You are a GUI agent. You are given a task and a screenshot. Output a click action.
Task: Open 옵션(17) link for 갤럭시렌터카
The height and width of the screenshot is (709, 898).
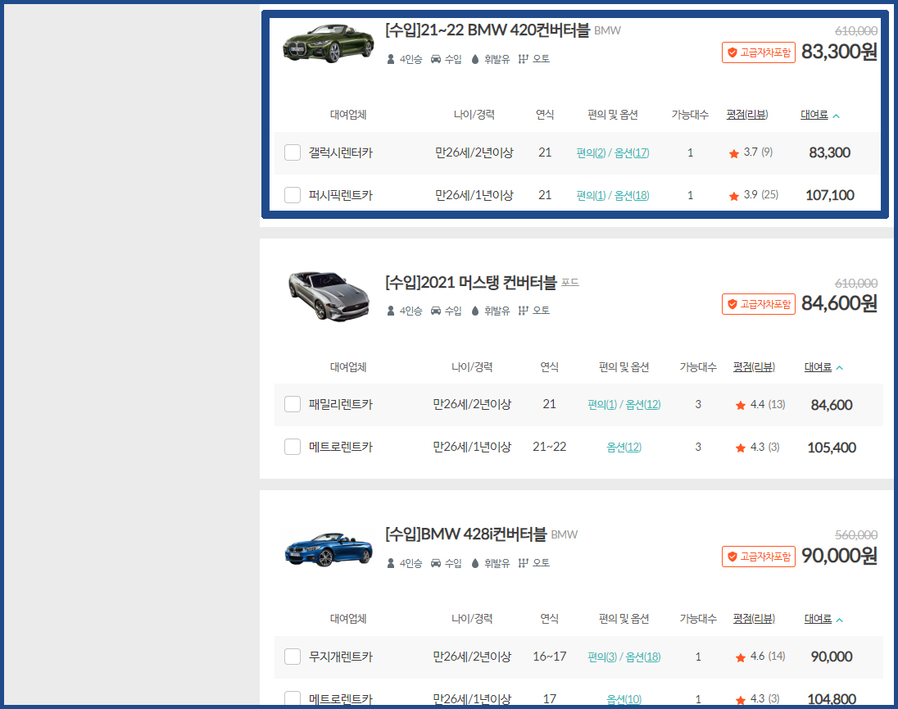pyautogui.click(x=632, y=153)
